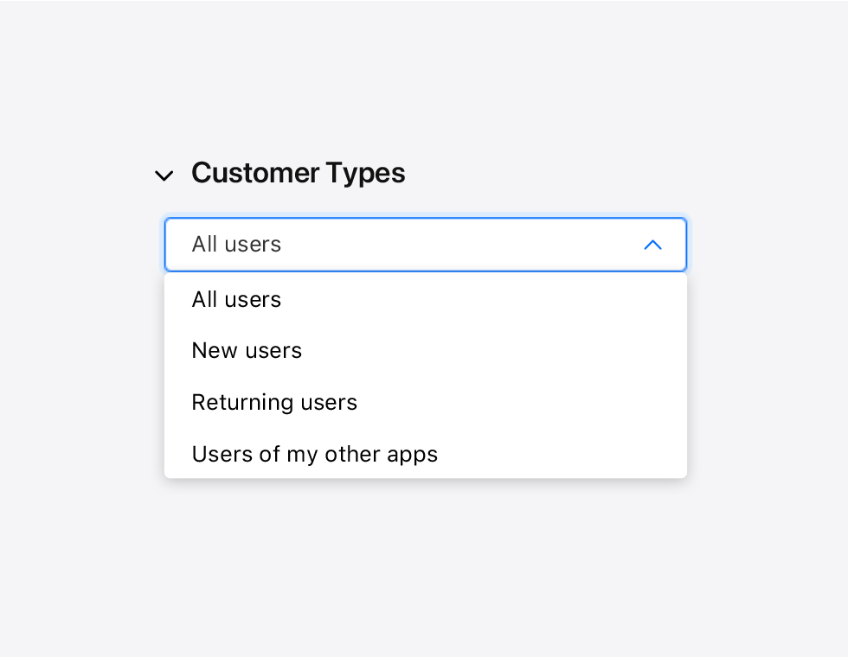The width and height of the screenshot is (848, 657).
Task: Click the second option in the list
Action: (x=247, y=351)
